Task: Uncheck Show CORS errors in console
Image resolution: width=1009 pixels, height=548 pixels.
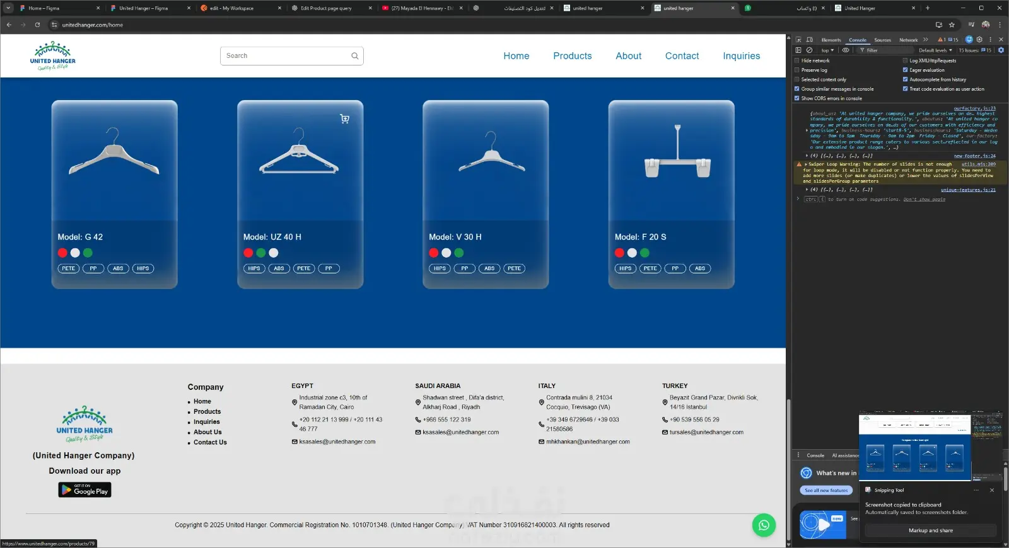Action: tap(797, 98)
